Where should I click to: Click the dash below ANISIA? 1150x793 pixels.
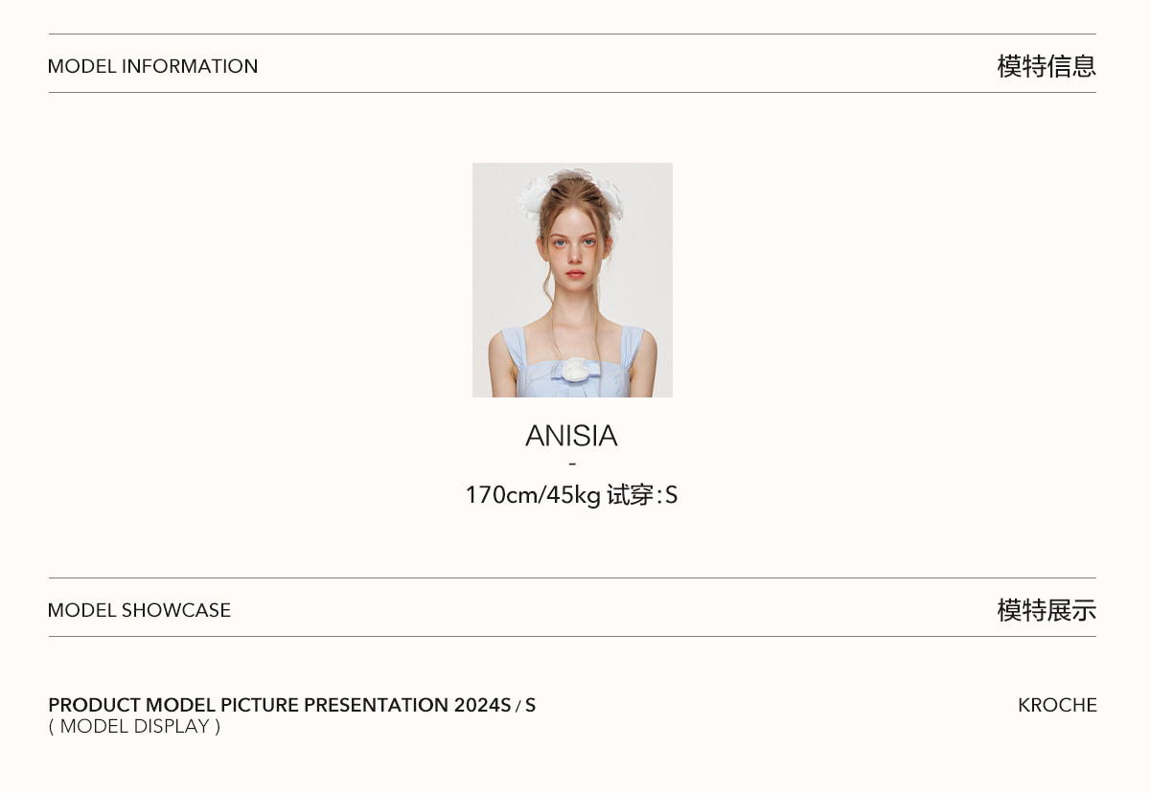572,464
